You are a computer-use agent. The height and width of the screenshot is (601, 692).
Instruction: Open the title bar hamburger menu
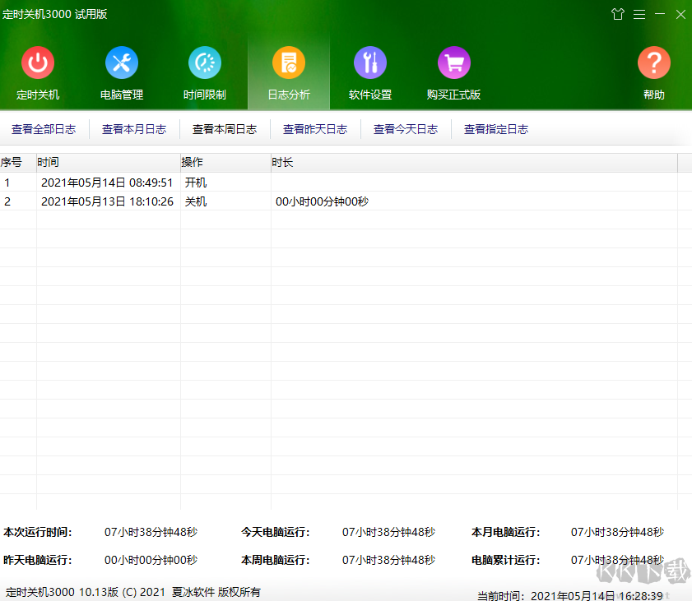coord(639,14)
